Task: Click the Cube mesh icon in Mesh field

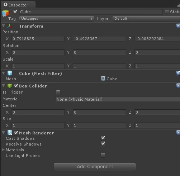Action: [x=103, y=79]
